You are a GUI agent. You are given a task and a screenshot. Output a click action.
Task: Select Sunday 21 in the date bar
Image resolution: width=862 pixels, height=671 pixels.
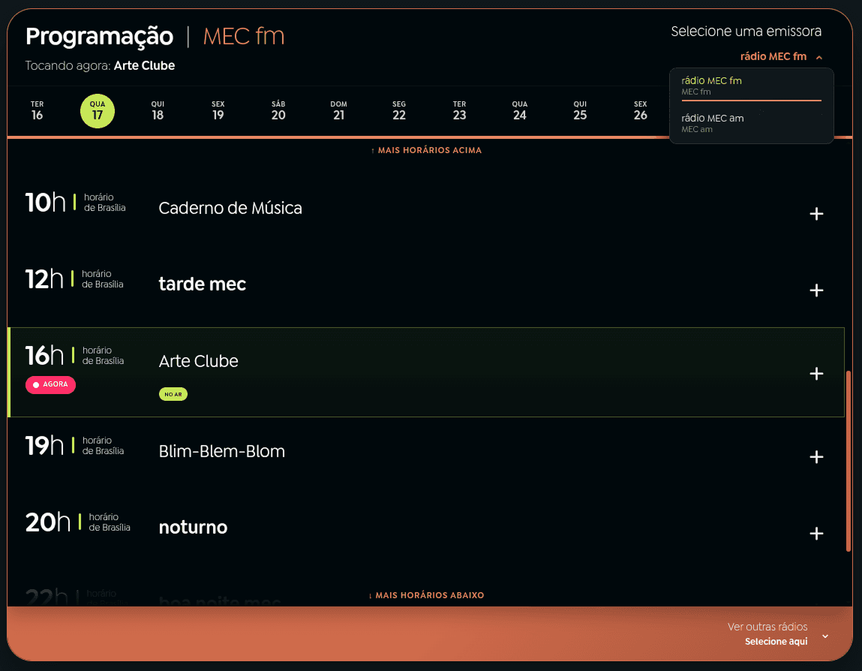338,111
